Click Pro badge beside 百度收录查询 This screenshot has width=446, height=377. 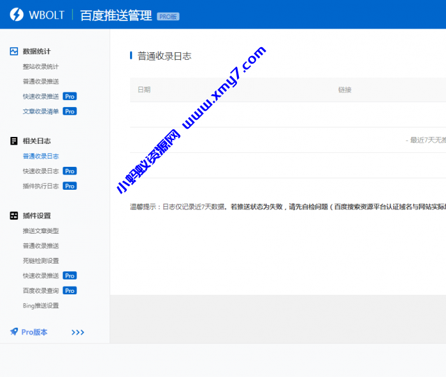69,291
